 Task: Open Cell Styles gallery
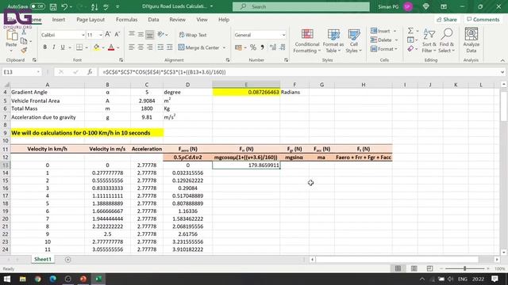pos(353,40)
